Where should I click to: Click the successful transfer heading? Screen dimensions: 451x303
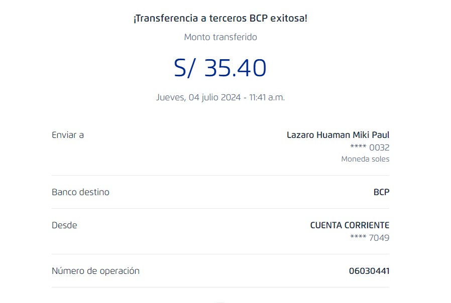click(220, 19)
